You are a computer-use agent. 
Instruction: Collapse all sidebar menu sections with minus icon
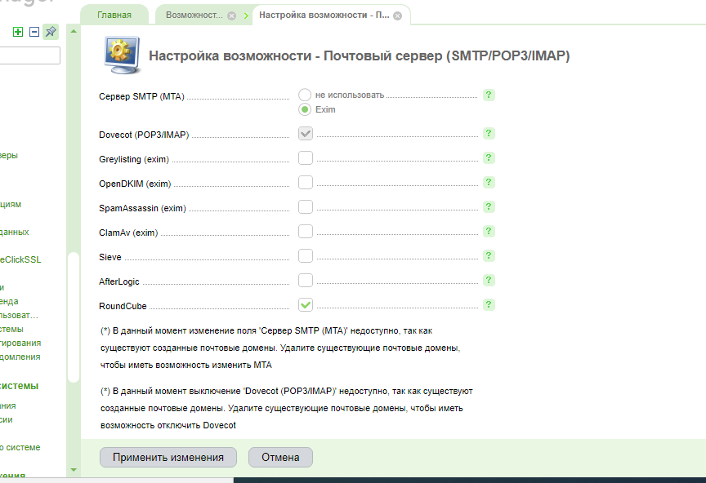(34, 32)
